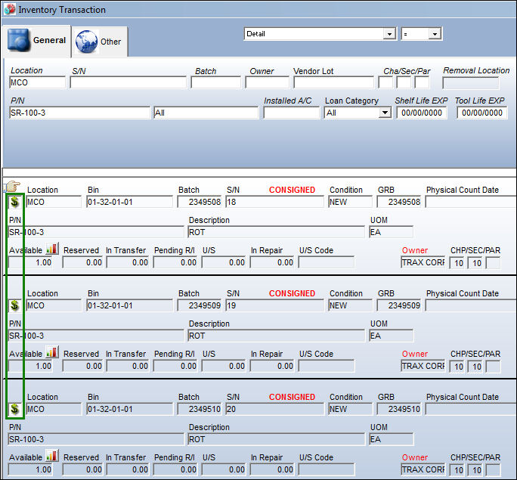517x480 pixels.
Task: Click Owner TRAX CORP field for S/N 18
Action: (423, 262)
